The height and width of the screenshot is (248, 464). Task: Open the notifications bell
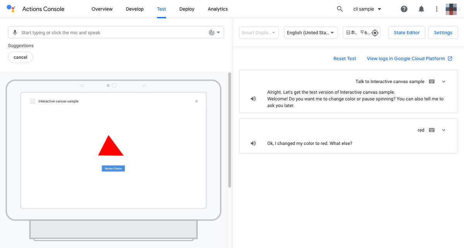click(x=421, y=9)
